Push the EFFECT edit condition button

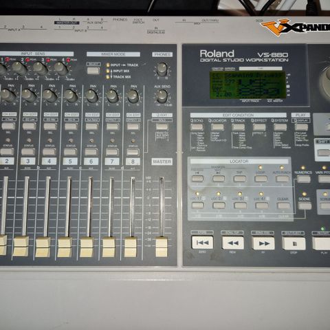pyautogui.click(x=259, y=127)
